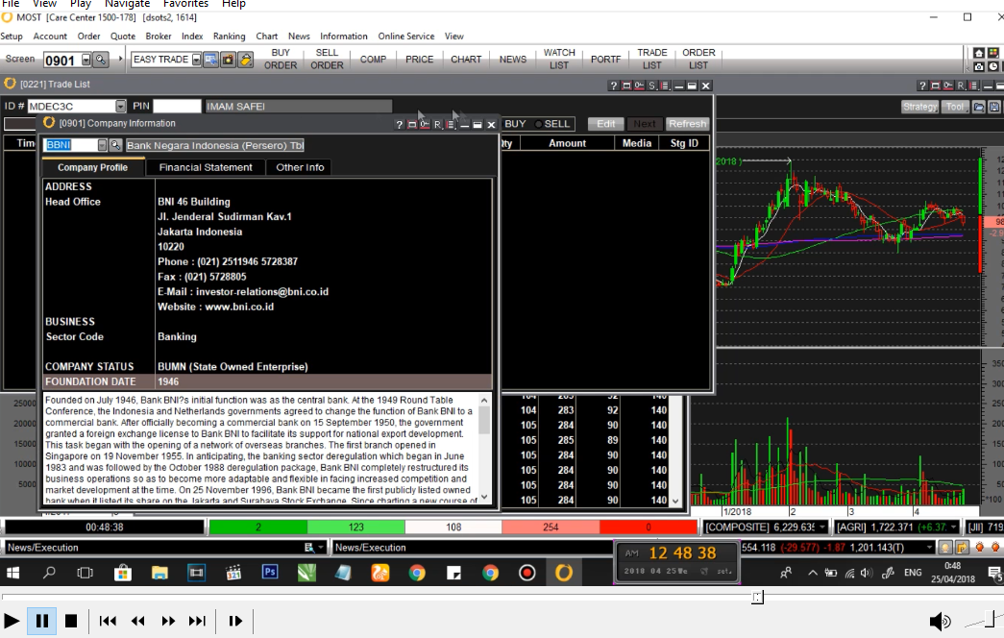Click the stop button in the player

(71, 621)
